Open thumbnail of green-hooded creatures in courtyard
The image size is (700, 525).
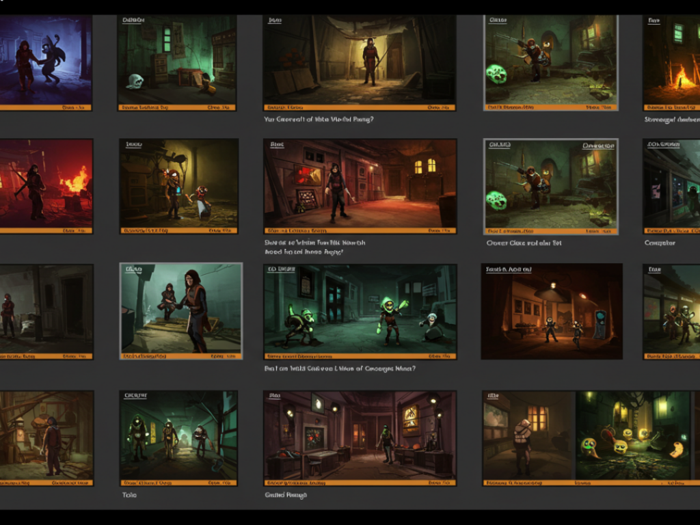(x=360, y=312)
